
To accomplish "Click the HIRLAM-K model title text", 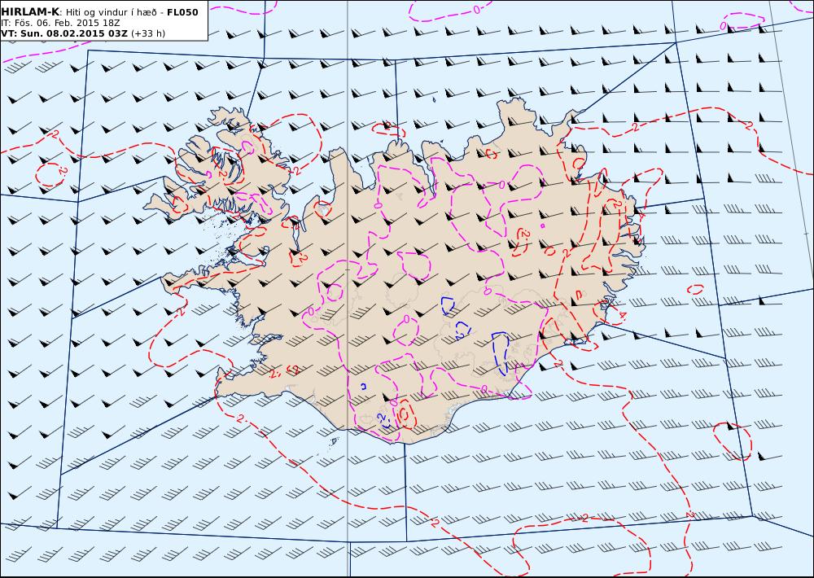I will point(30,12).
